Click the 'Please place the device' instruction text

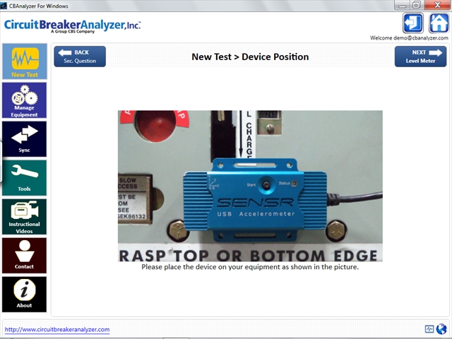coord(250,267)
